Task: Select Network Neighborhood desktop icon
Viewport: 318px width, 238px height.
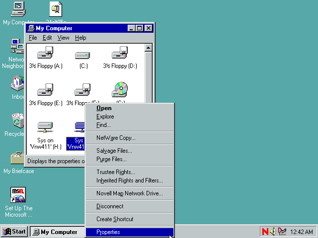Action: tap(18, 46)
